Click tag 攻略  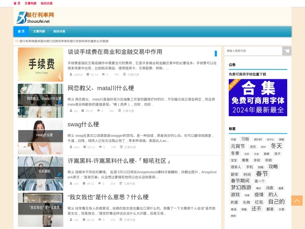(273, 167)
